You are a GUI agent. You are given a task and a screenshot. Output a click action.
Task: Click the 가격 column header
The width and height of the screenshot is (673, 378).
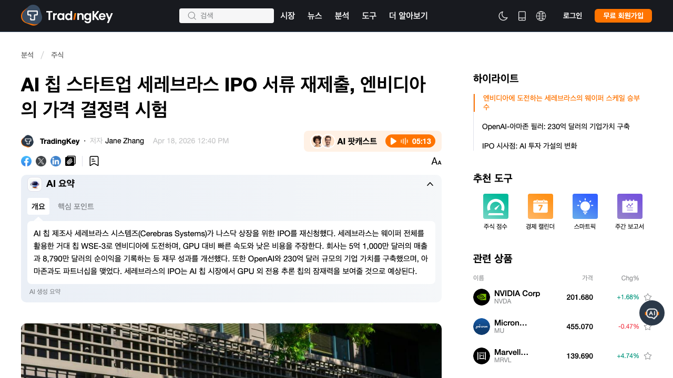(587, 278)
